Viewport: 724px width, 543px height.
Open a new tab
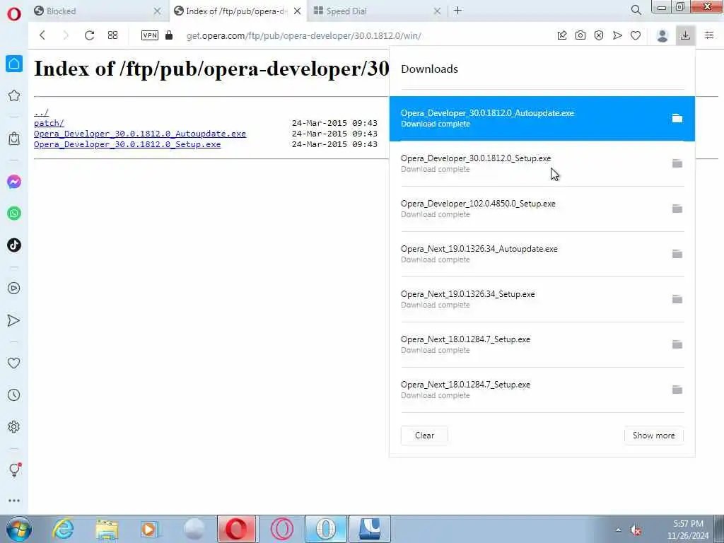click(x=457, y=10)
